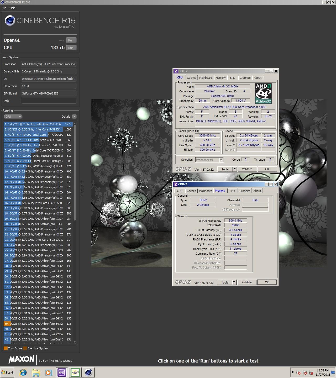Run the OpenGL benchmark
336x378 pixels.
(x=71, y=40)
